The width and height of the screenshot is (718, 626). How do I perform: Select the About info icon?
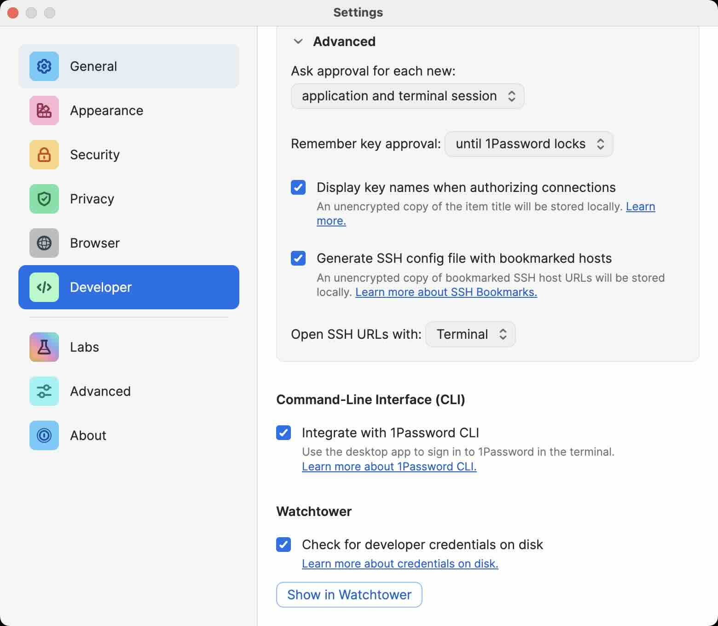coord(44,435)
